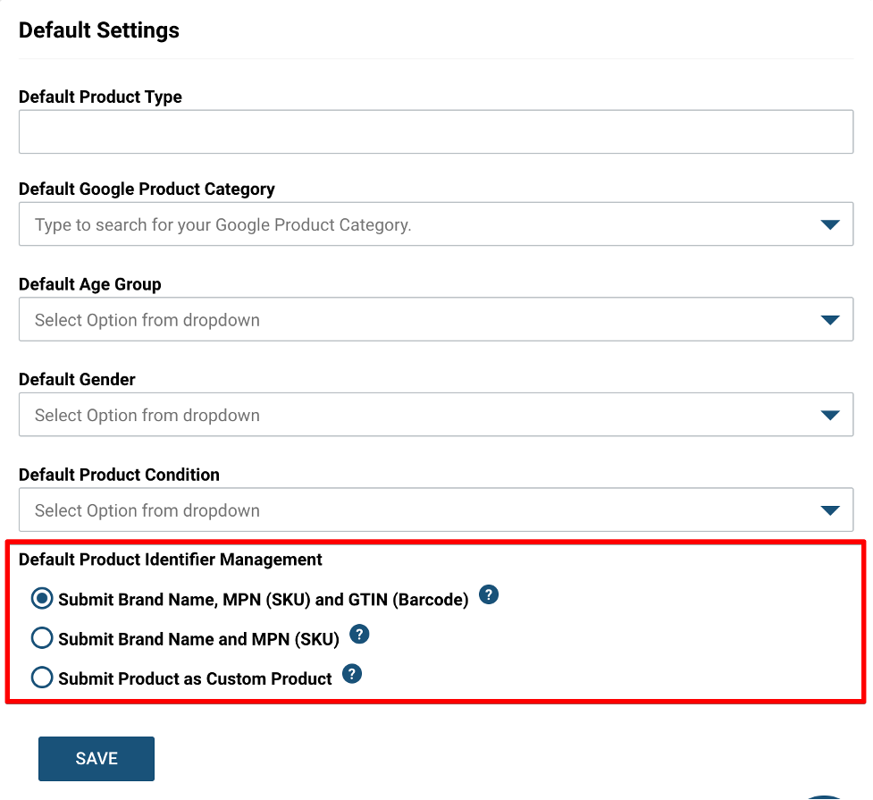The height and width of the screenshot is (800, 873).
Task: Open help icon for Brand Name and MPN option
Action: 359,634
